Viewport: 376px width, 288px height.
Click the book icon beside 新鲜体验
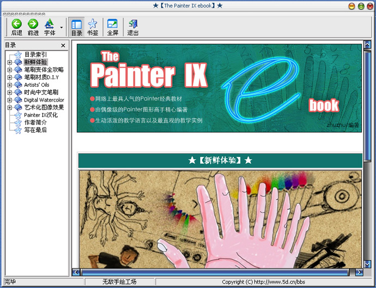[x=18, y=62]
